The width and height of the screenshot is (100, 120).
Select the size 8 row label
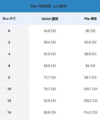point(9,78)
